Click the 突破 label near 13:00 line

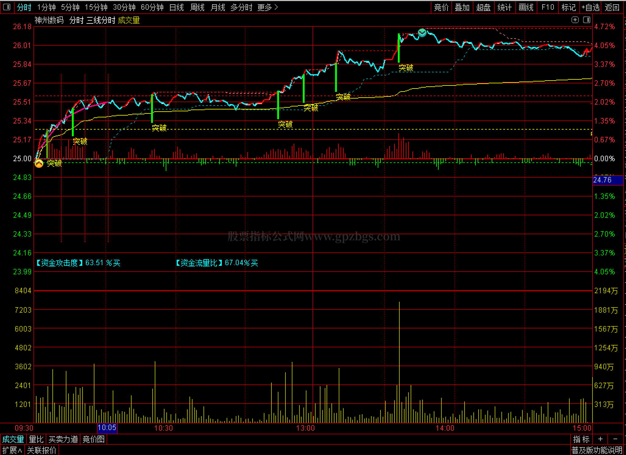coord(311,108)
